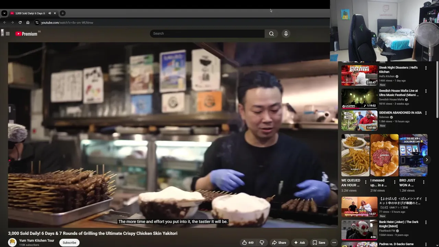Open 'Steak Night Disasters | Hell's Kitchen' title
The image size is (439, 247).
coord(398,70)
